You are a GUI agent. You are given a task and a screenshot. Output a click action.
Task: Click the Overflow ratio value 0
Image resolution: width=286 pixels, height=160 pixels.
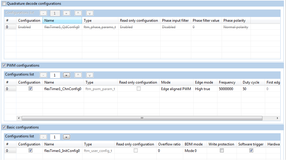click(170, 151)
